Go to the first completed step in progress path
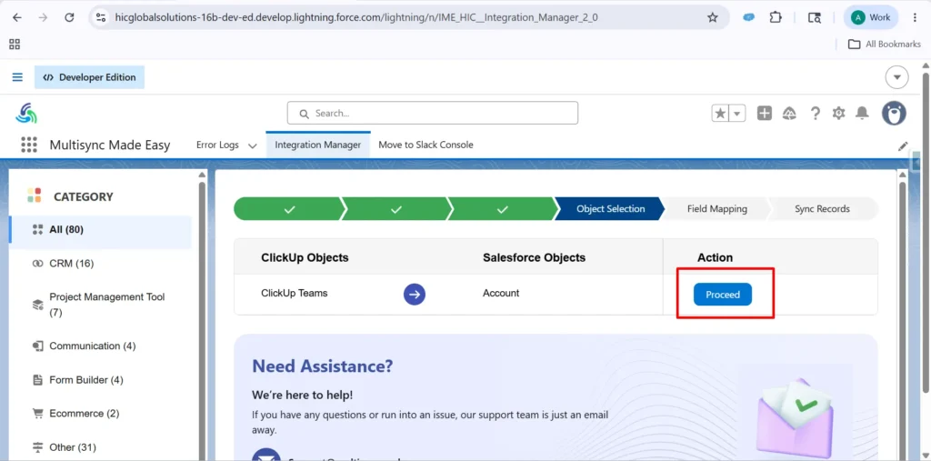 click(289, 209)
